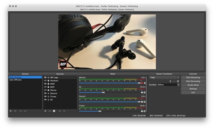
Task: Show the iPhone source with its eye
Action: point(45,90)
